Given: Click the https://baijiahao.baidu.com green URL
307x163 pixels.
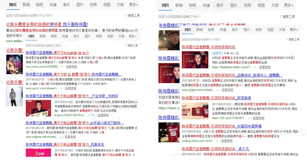Looking at the screenshot, I should point(232,67).
